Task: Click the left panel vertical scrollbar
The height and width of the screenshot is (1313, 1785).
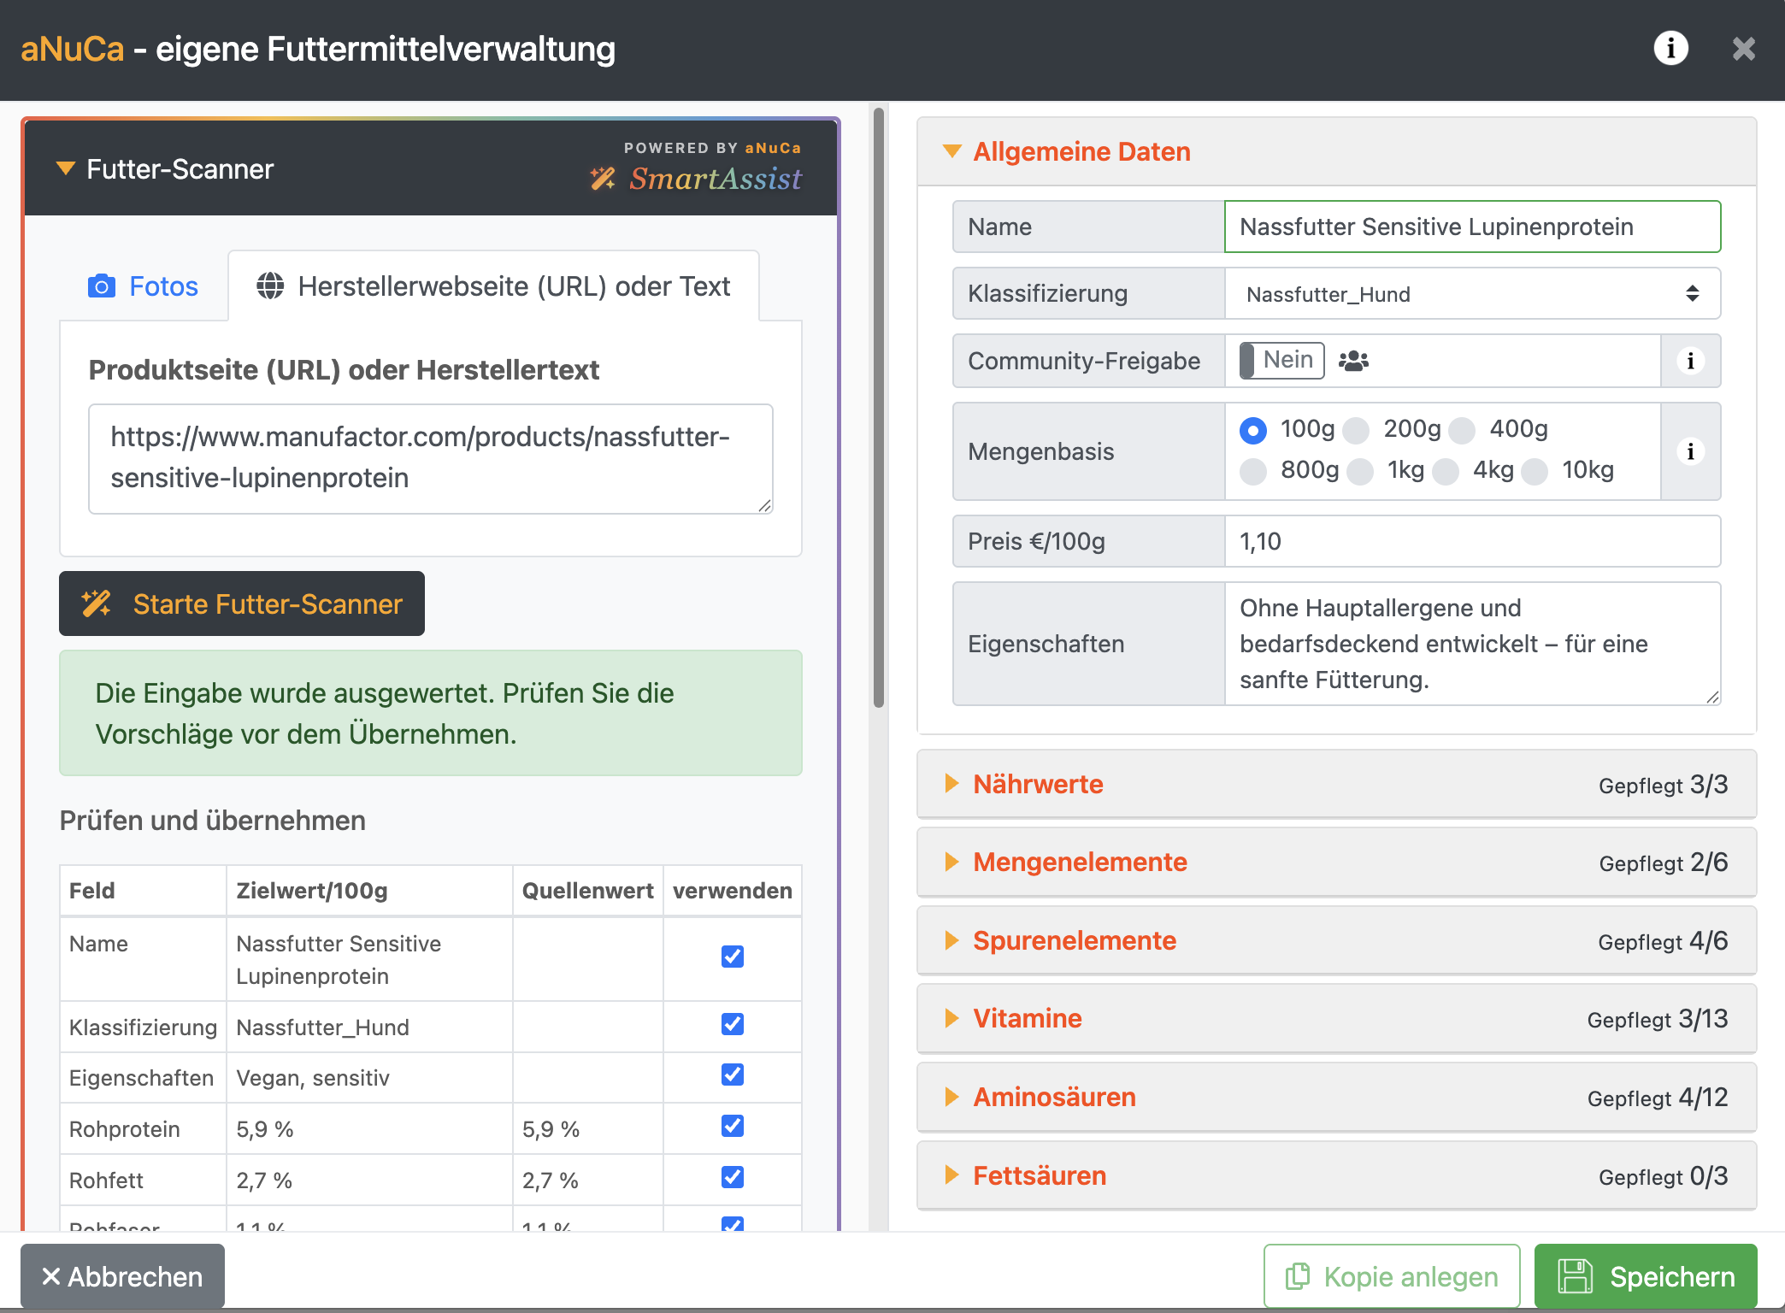Action: coord(878,409)
